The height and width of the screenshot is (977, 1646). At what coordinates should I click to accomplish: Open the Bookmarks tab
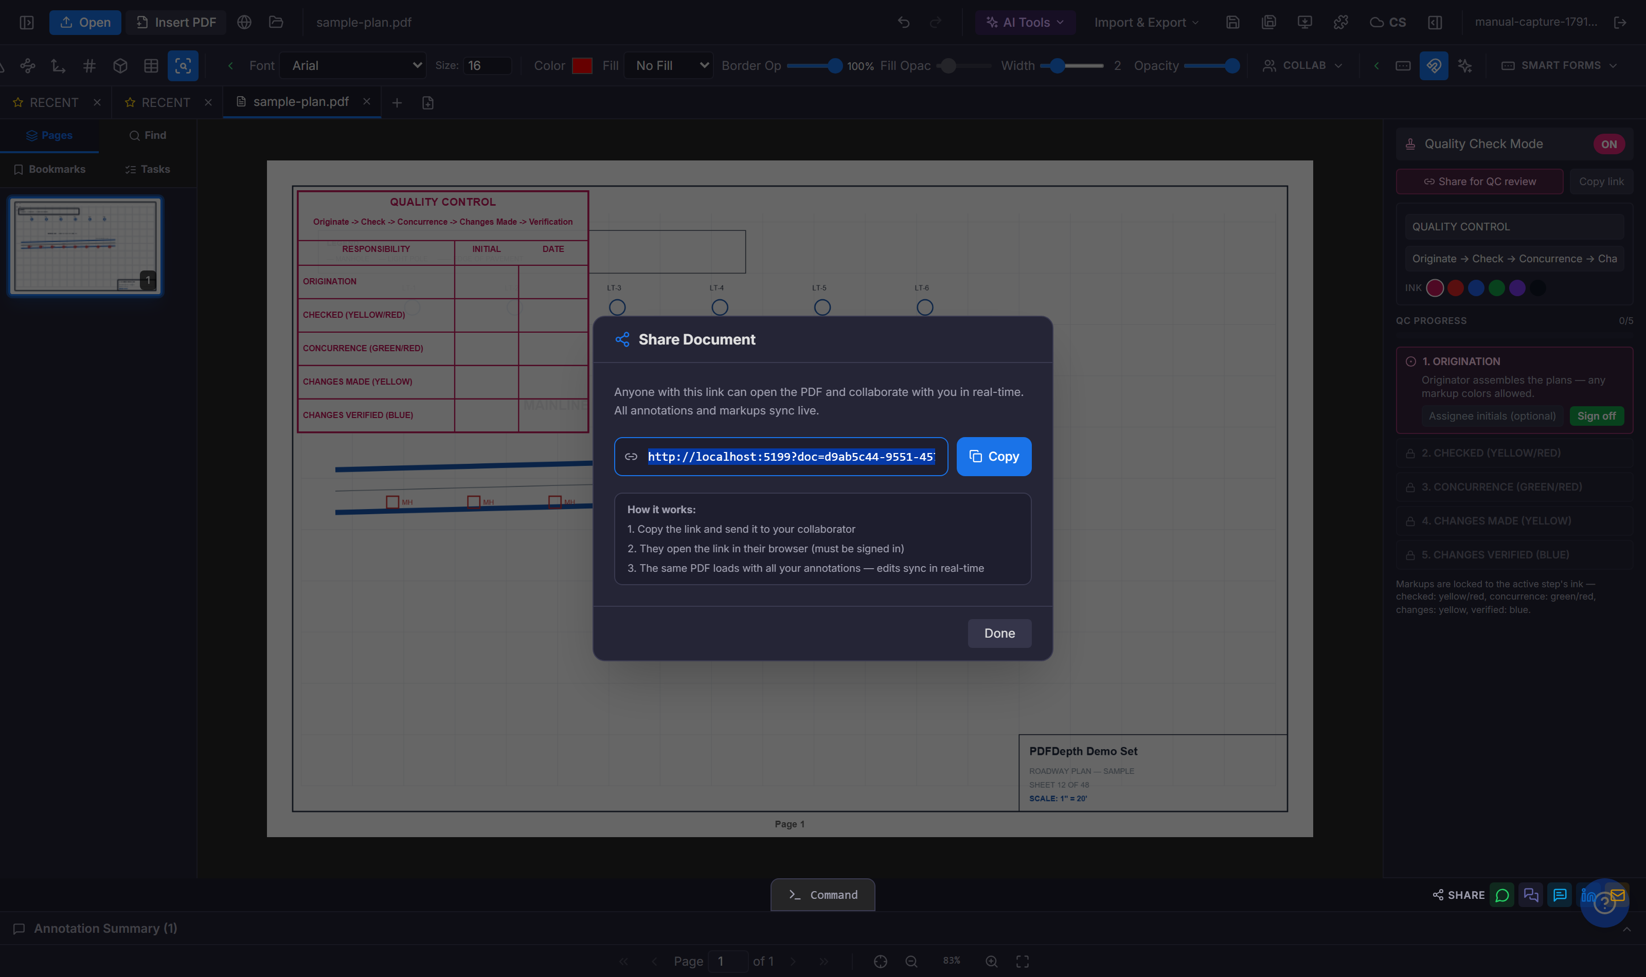point(49,169)
